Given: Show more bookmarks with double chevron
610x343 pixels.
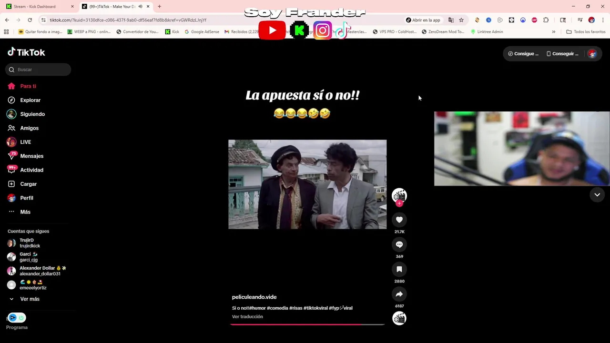Looking at the screenshot, I should tap(553, 32).
